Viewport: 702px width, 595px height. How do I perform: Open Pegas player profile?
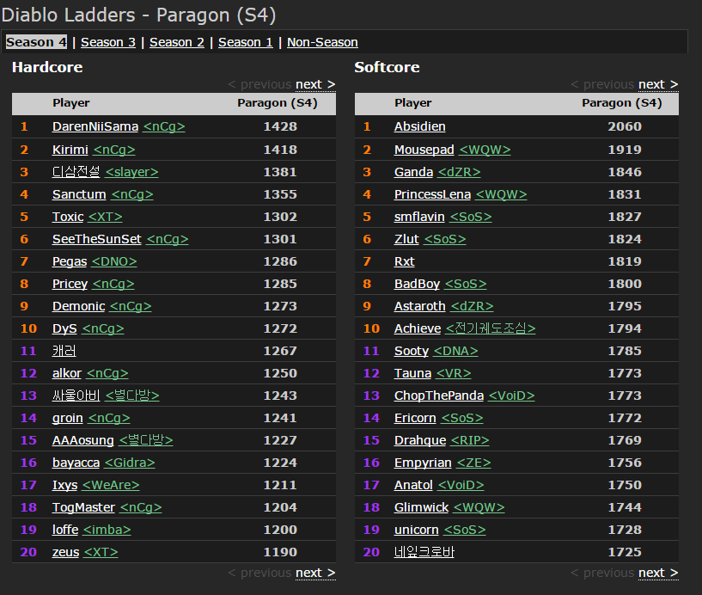tap(70, 261)
